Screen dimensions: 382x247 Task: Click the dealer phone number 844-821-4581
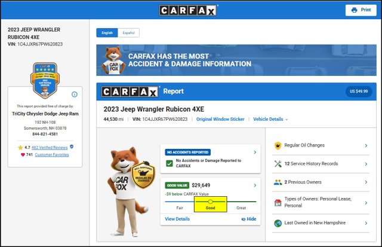coord(45,134)
